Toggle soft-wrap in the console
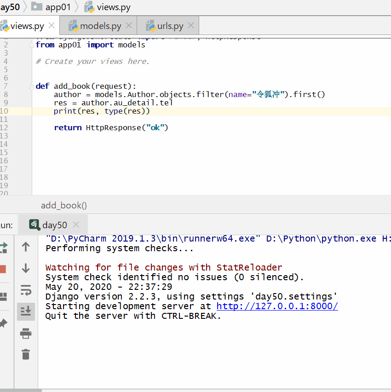 point(26,290)
